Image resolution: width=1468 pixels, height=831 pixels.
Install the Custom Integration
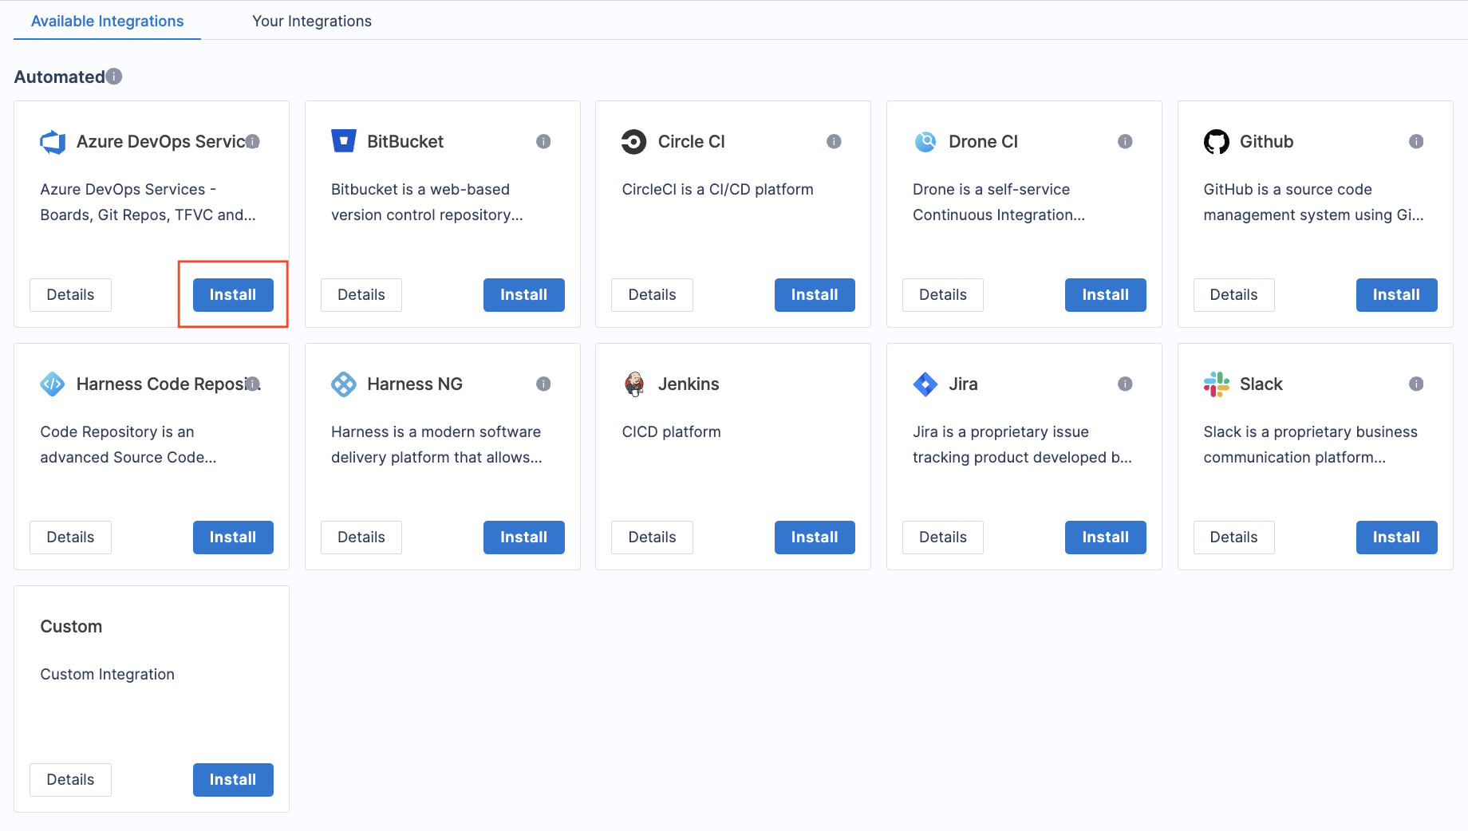(x=232, y=779)
